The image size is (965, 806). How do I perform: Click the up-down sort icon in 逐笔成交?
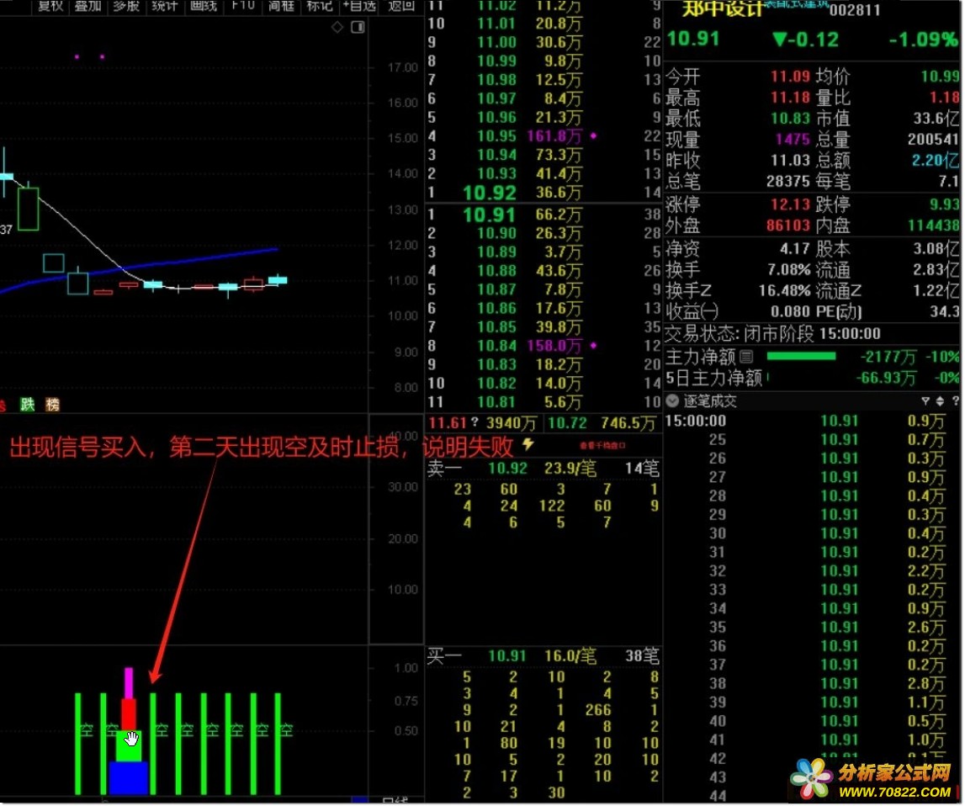pos(940,402)
